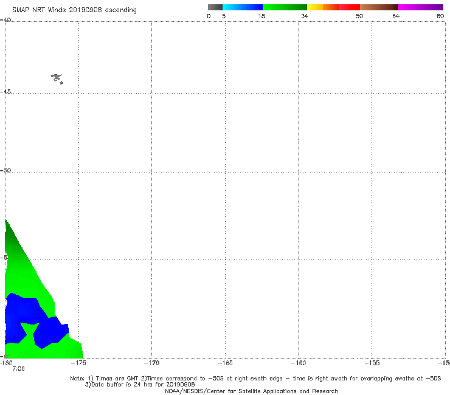Click the gray 0-5 segment of the color bar

point(215,7)
